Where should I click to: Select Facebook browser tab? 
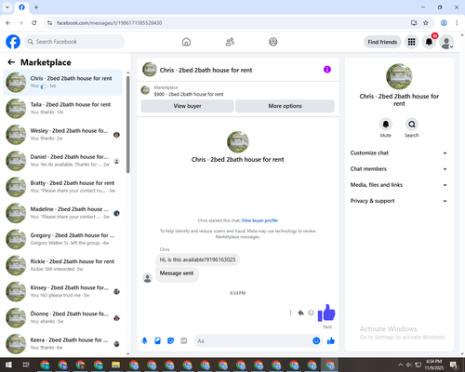click(21, 7)
